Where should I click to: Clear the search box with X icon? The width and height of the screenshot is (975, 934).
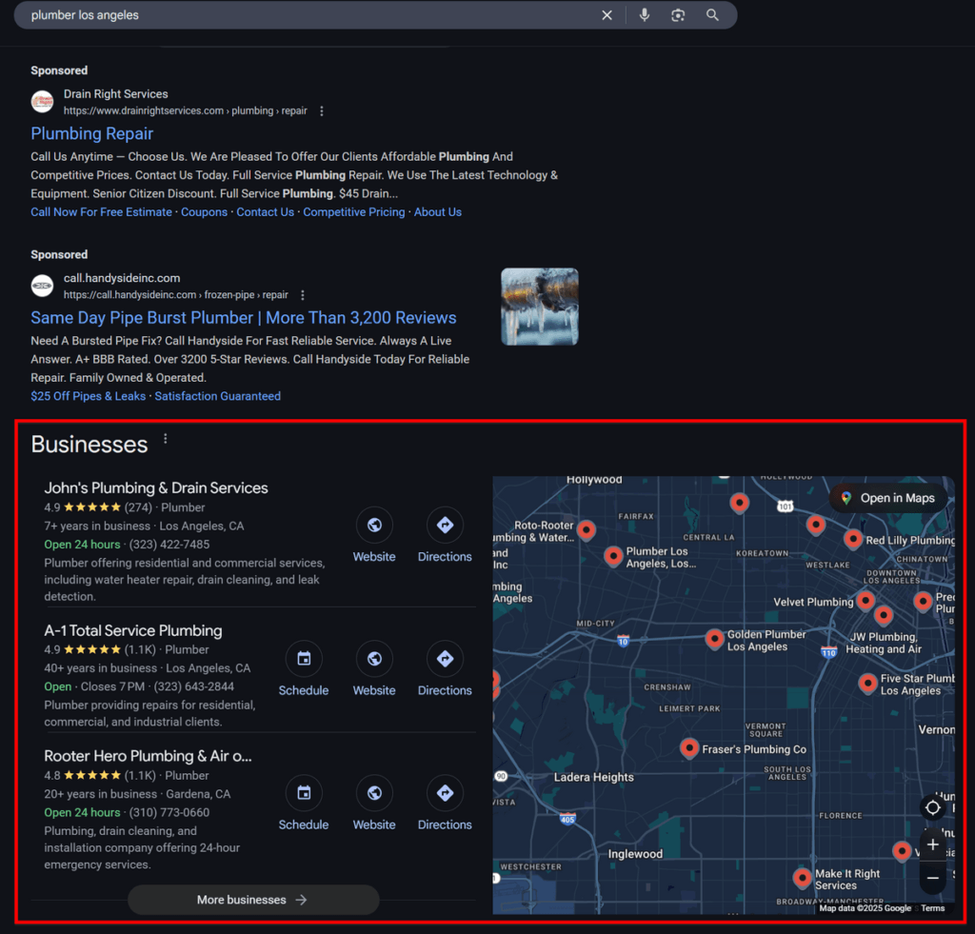[607, 15]
